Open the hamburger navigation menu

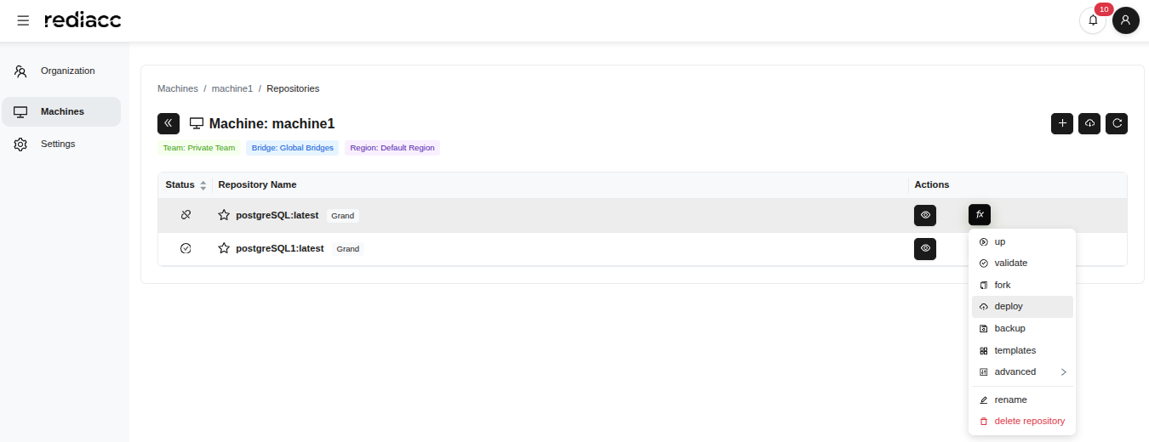coord(23,20)
